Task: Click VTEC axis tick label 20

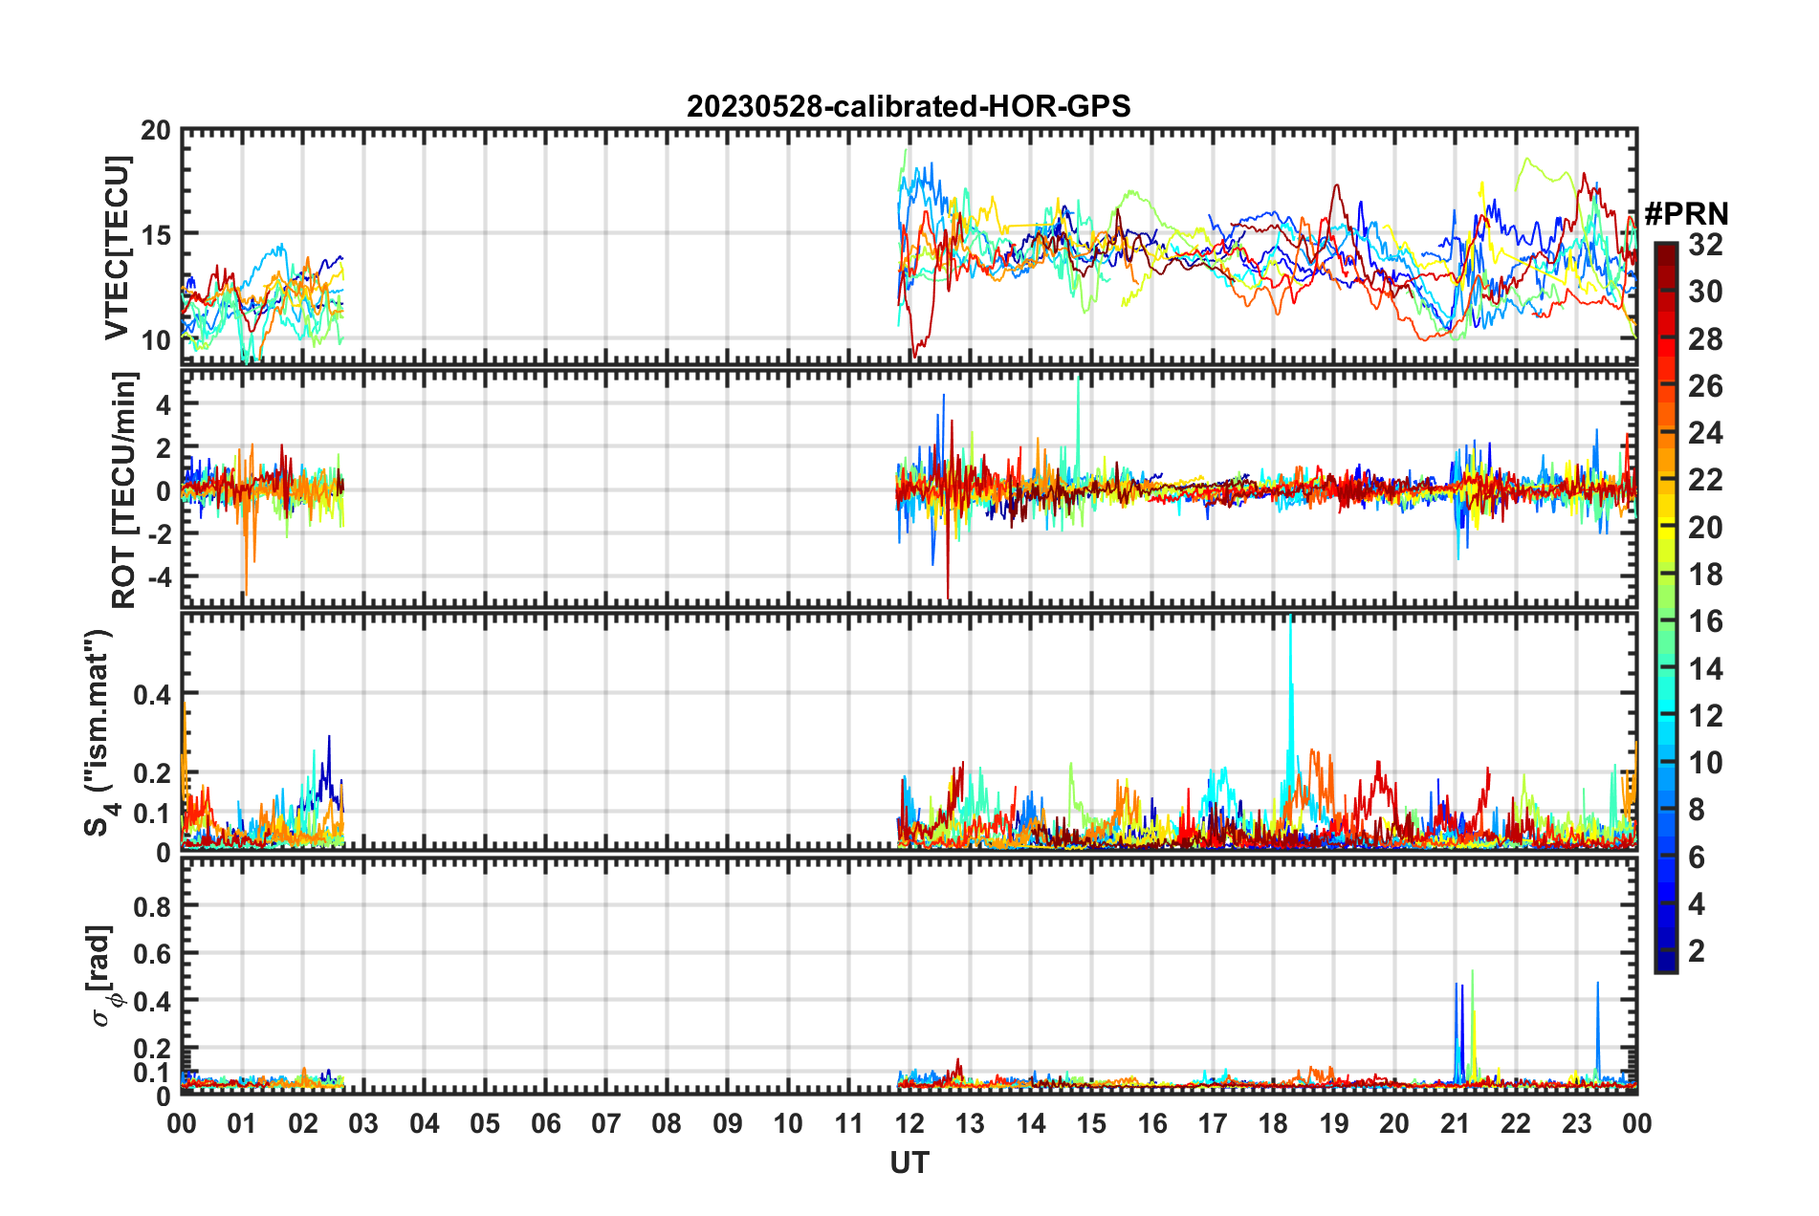Action: point(156,132)
